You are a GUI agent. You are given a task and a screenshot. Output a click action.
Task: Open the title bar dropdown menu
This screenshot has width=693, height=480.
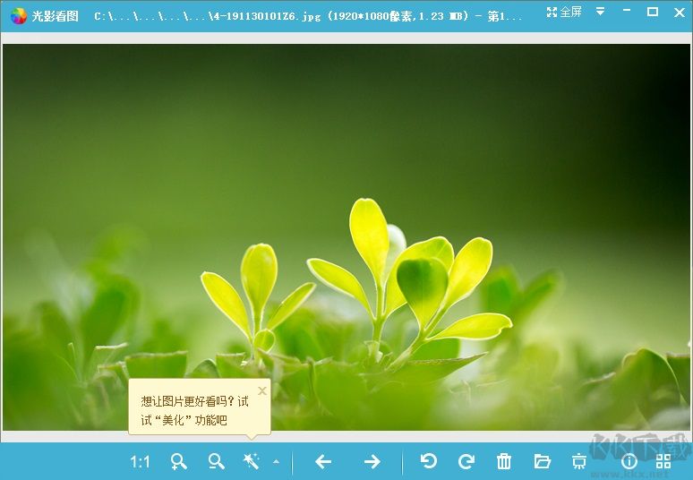[600, 12]
